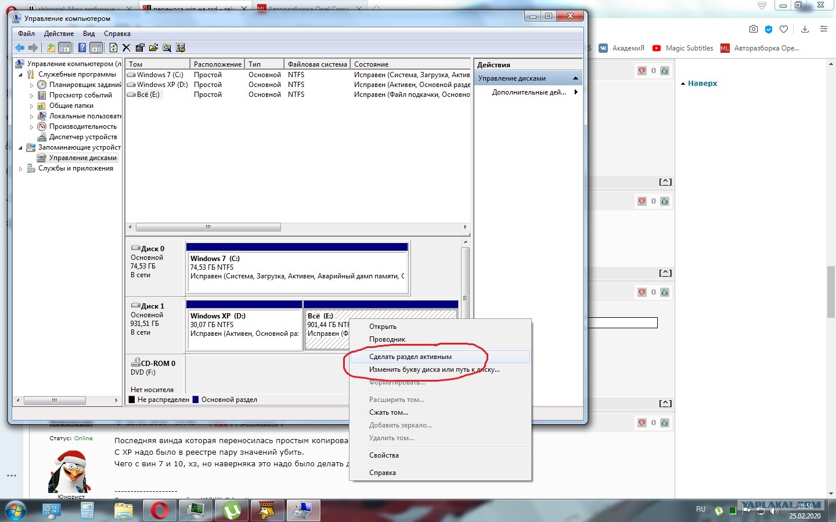Select 'Сделать раздел активным' in context menu

tap(410, 357)
